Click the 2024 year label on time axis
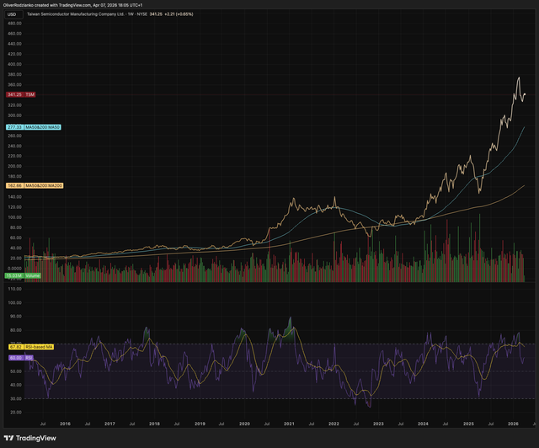This screenshot has height=448, width=539. [423, 424]
